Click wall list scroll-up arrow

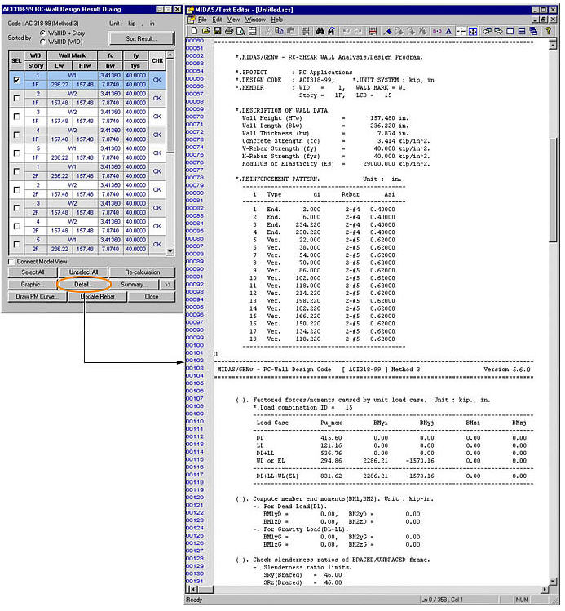170,54
